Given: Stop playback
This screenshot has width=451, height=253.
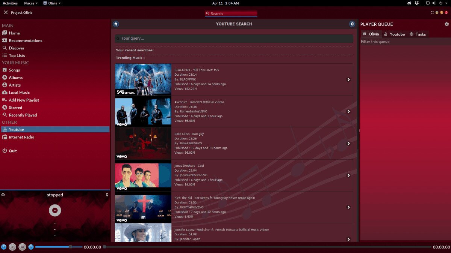Looking at the screenshot, I should click(x=22, y=247).
